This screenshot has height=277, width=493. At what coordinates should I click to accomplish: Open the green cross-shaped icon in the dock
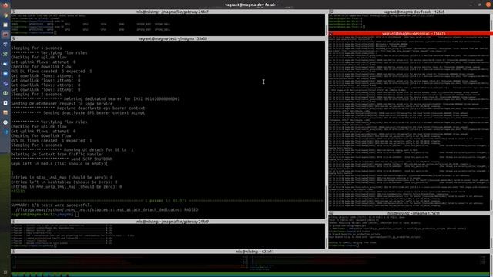pyautogui.click(x=5, y=54)
